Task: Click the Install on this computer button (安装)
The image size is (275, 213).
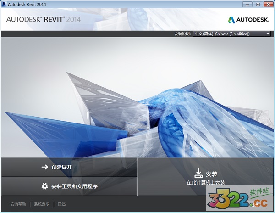Action: pyautogui.click(x=205, y=176)
